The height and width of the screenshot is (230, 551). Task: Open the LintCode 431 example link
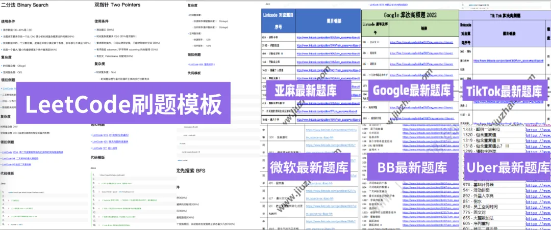[x=111, y=141]
